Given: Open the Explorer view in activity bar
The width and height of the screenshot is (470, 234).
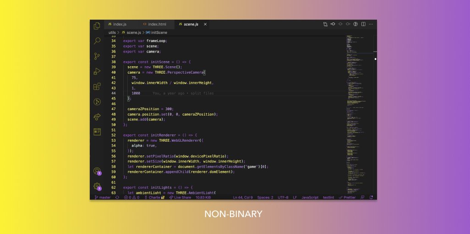Looking at the screenshot, I should (x=97, y=26).
